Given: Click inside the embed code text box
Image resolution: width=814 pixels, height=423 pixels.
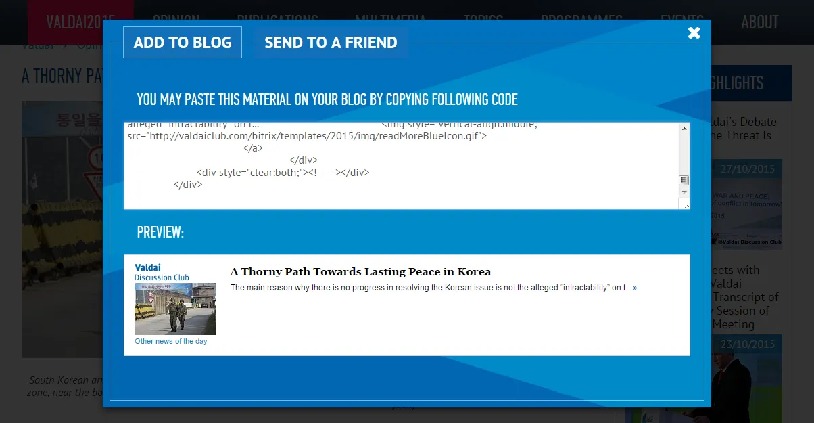Looking at the screenshot, I should [402, 166].
